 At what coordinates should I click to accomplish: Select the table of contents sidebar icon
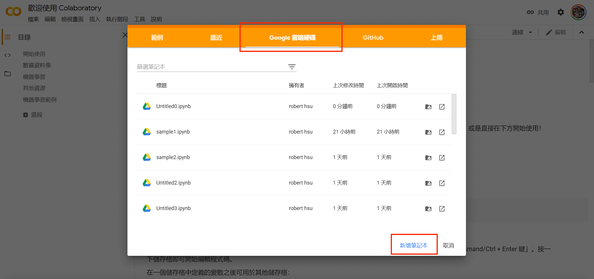click(x=8, y=37)
